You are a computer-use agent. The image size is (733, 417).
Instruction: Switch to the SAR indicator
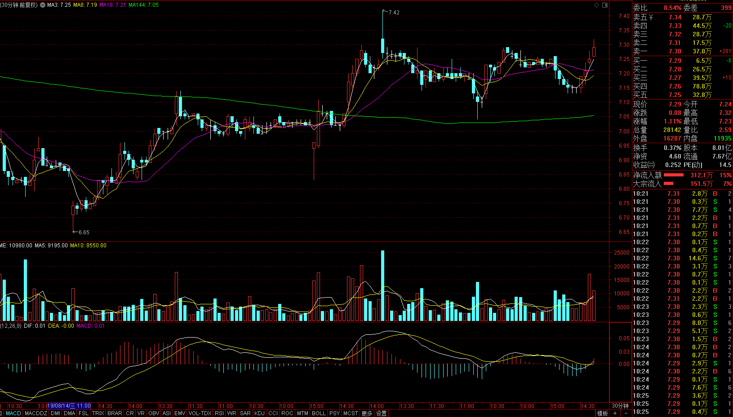245,413
